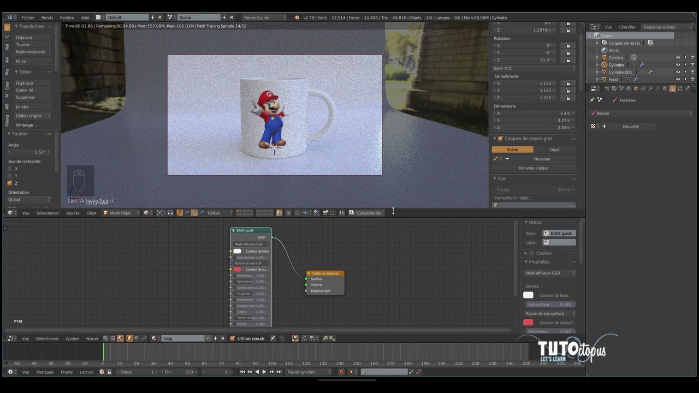Toggle the Utiliser nœuds checkbox

pos(233,338)
